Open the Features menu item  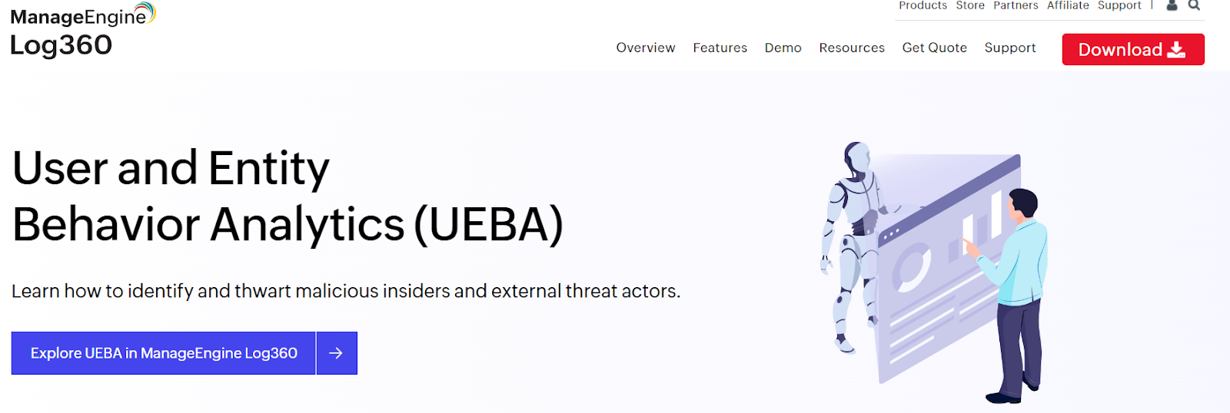tap(720, 48)
